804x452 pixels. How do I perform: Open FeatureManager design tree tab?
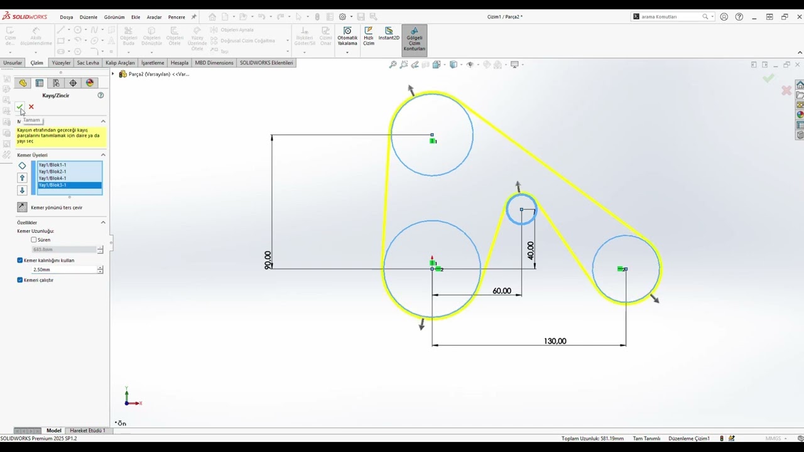[x=23, y=83]
